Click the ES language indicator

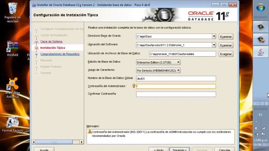coord(261,115)
